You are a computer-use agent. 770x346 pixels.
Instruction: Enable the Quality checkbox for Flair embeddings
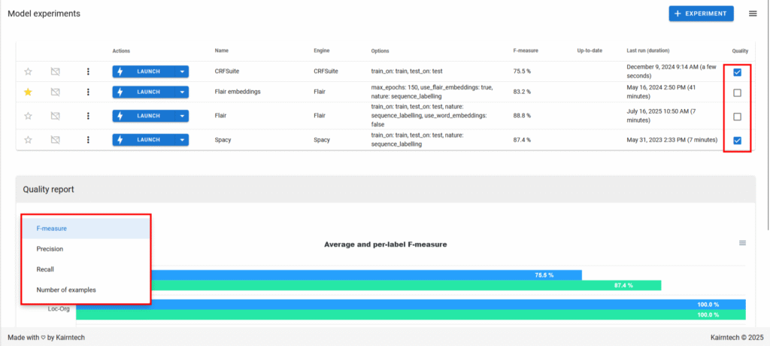(737, 93)
